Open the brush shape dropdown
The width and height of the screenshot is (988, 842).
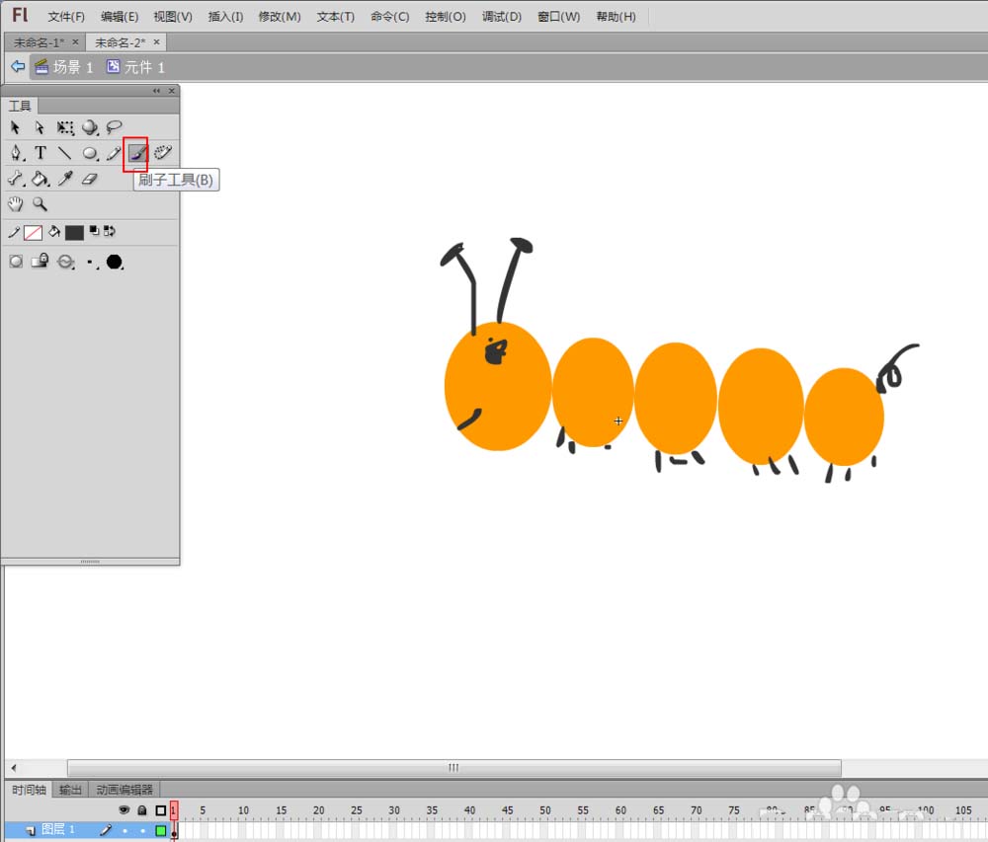coord(115,262)
